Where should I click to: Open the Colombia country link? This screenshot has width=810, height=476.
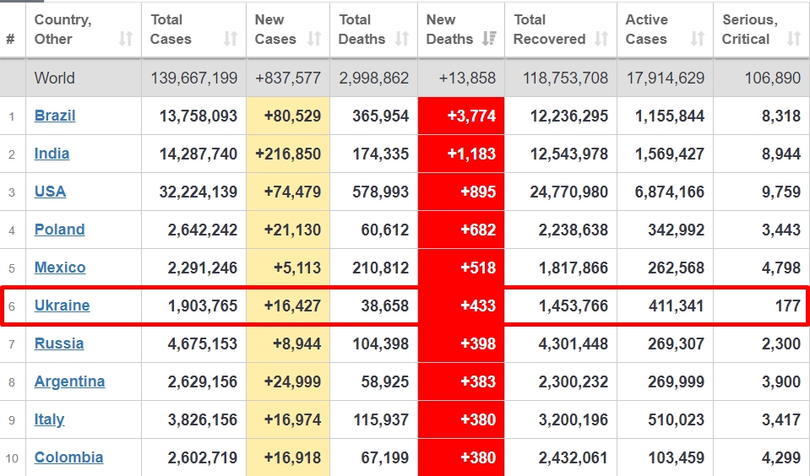tap(68, 457)
